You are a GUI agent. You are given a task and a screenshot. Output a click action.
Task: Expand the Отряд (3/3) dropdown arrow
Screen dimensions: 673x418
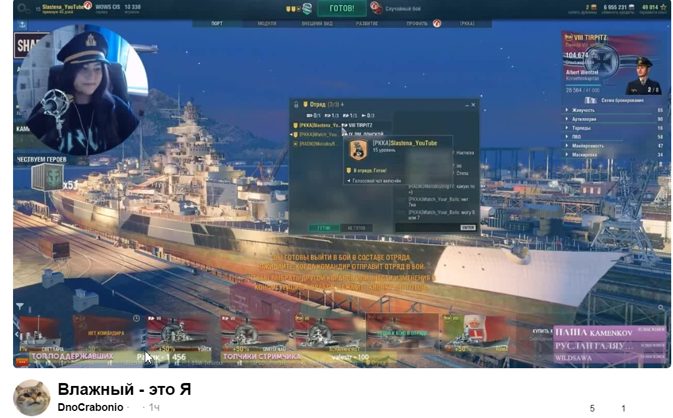point(343,105)
